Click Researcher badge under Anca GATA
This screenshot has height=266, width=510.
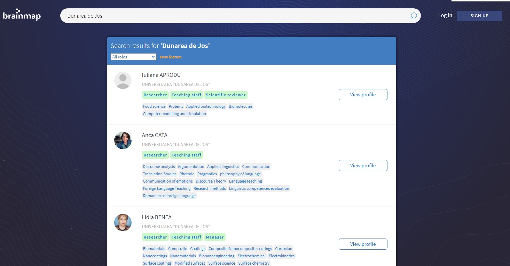155,155
